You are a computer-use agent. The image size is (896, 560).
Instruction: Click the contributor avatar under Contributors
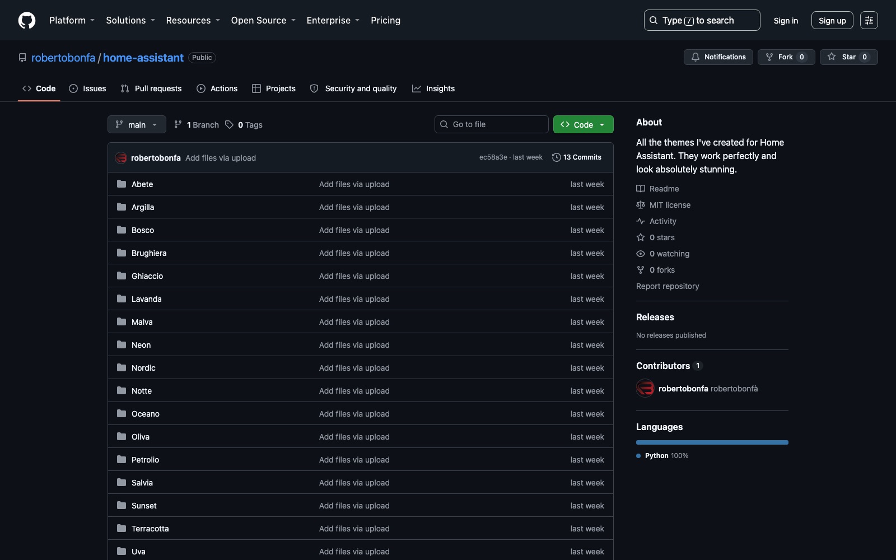click(645, 388)
